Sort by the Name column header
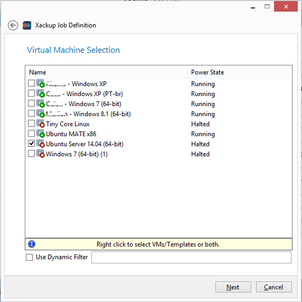The height and width of the screenshot is (302, 302). (107, 72)
